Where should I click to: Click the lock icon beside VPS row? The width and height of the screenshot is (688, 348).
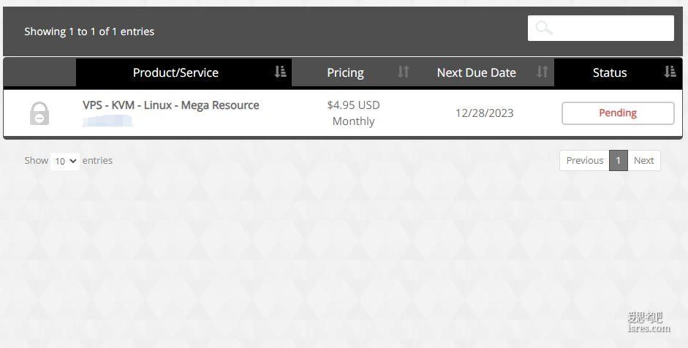click(x=39, y=113)
